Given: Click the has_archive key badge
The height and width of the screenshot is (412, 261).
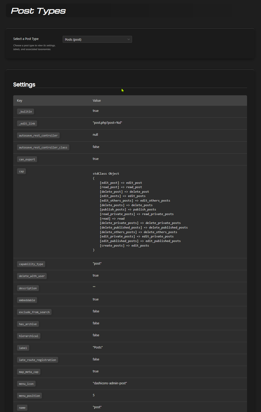Looking at the screenshot, I should (28, 324).
